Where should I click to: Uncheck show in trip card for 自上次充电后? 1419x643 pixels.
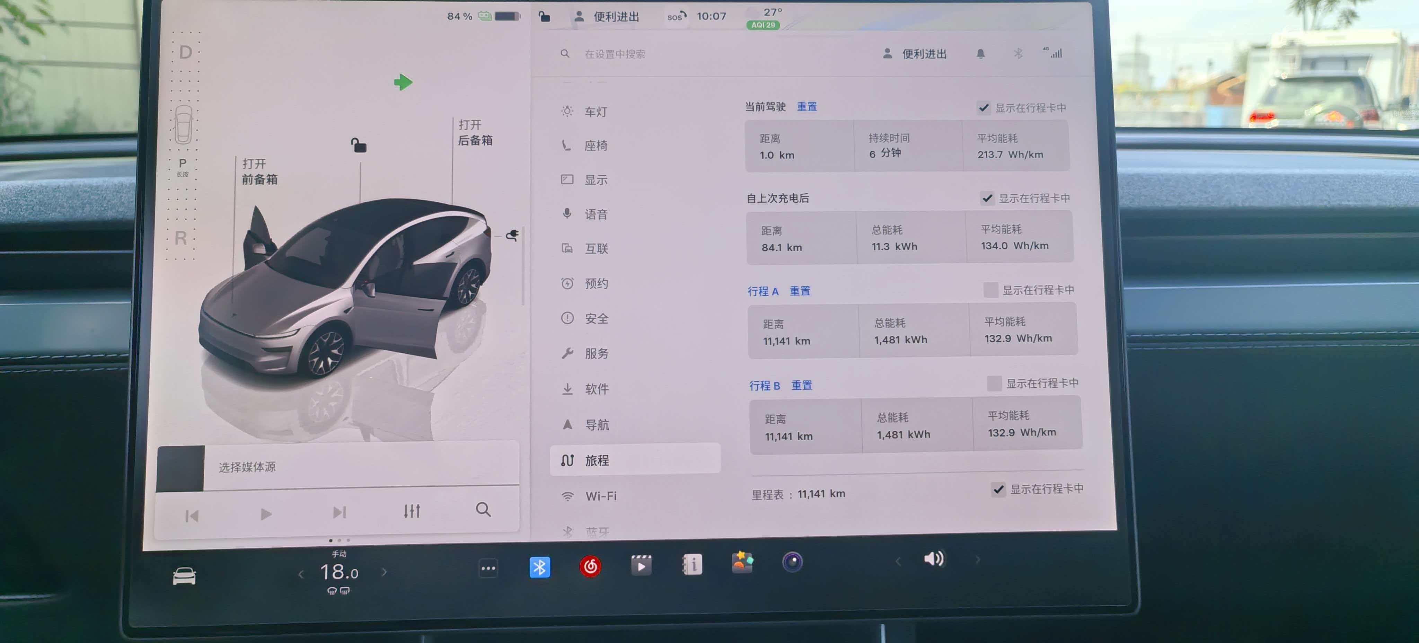point(987,198)
